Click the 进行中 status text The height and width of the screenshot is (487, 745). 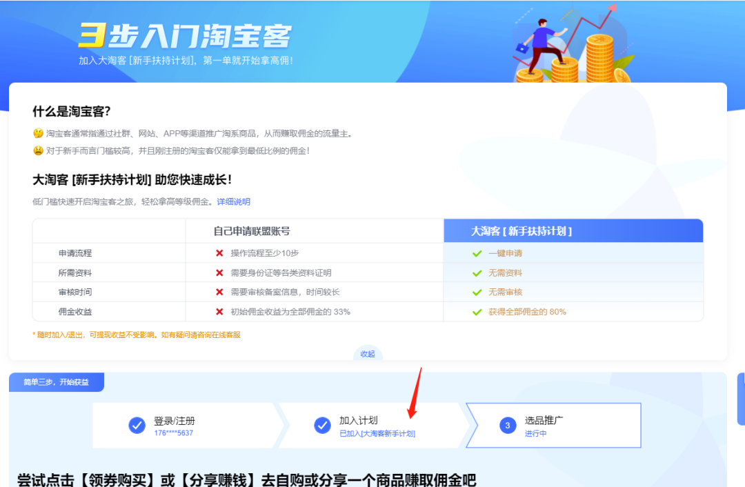click(x=535, y=433)
